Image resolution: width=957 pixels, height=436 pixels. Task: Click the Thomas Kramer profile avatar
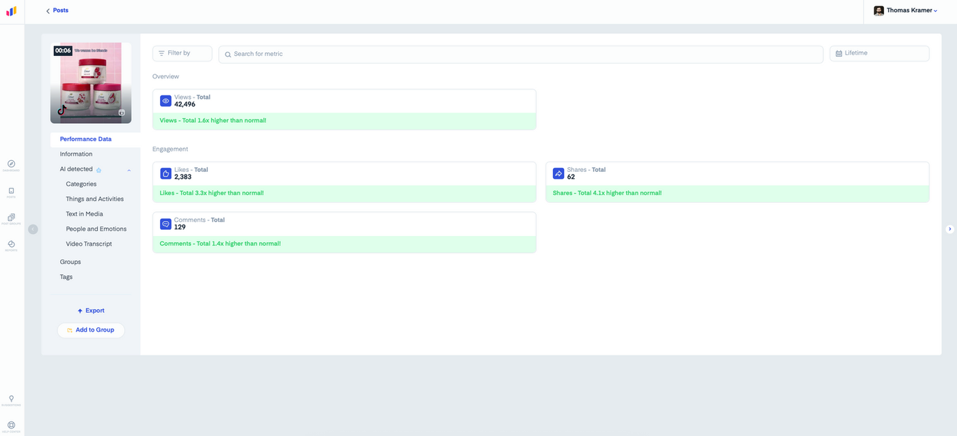(878, 11)
